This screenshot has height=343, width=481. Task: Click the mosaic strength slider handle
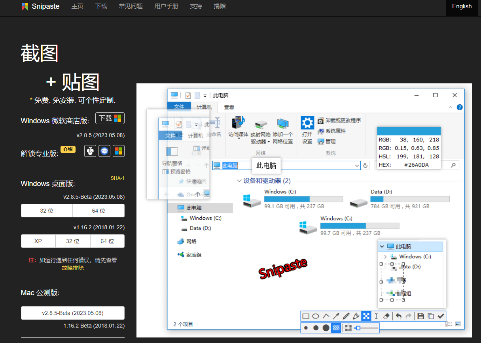[x=358, y=328]
